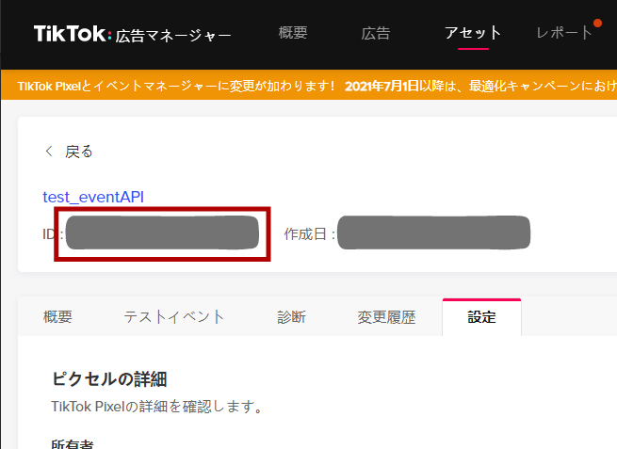Click the 戻る back link
The image size is (617, 449).
tap(79, 152)
